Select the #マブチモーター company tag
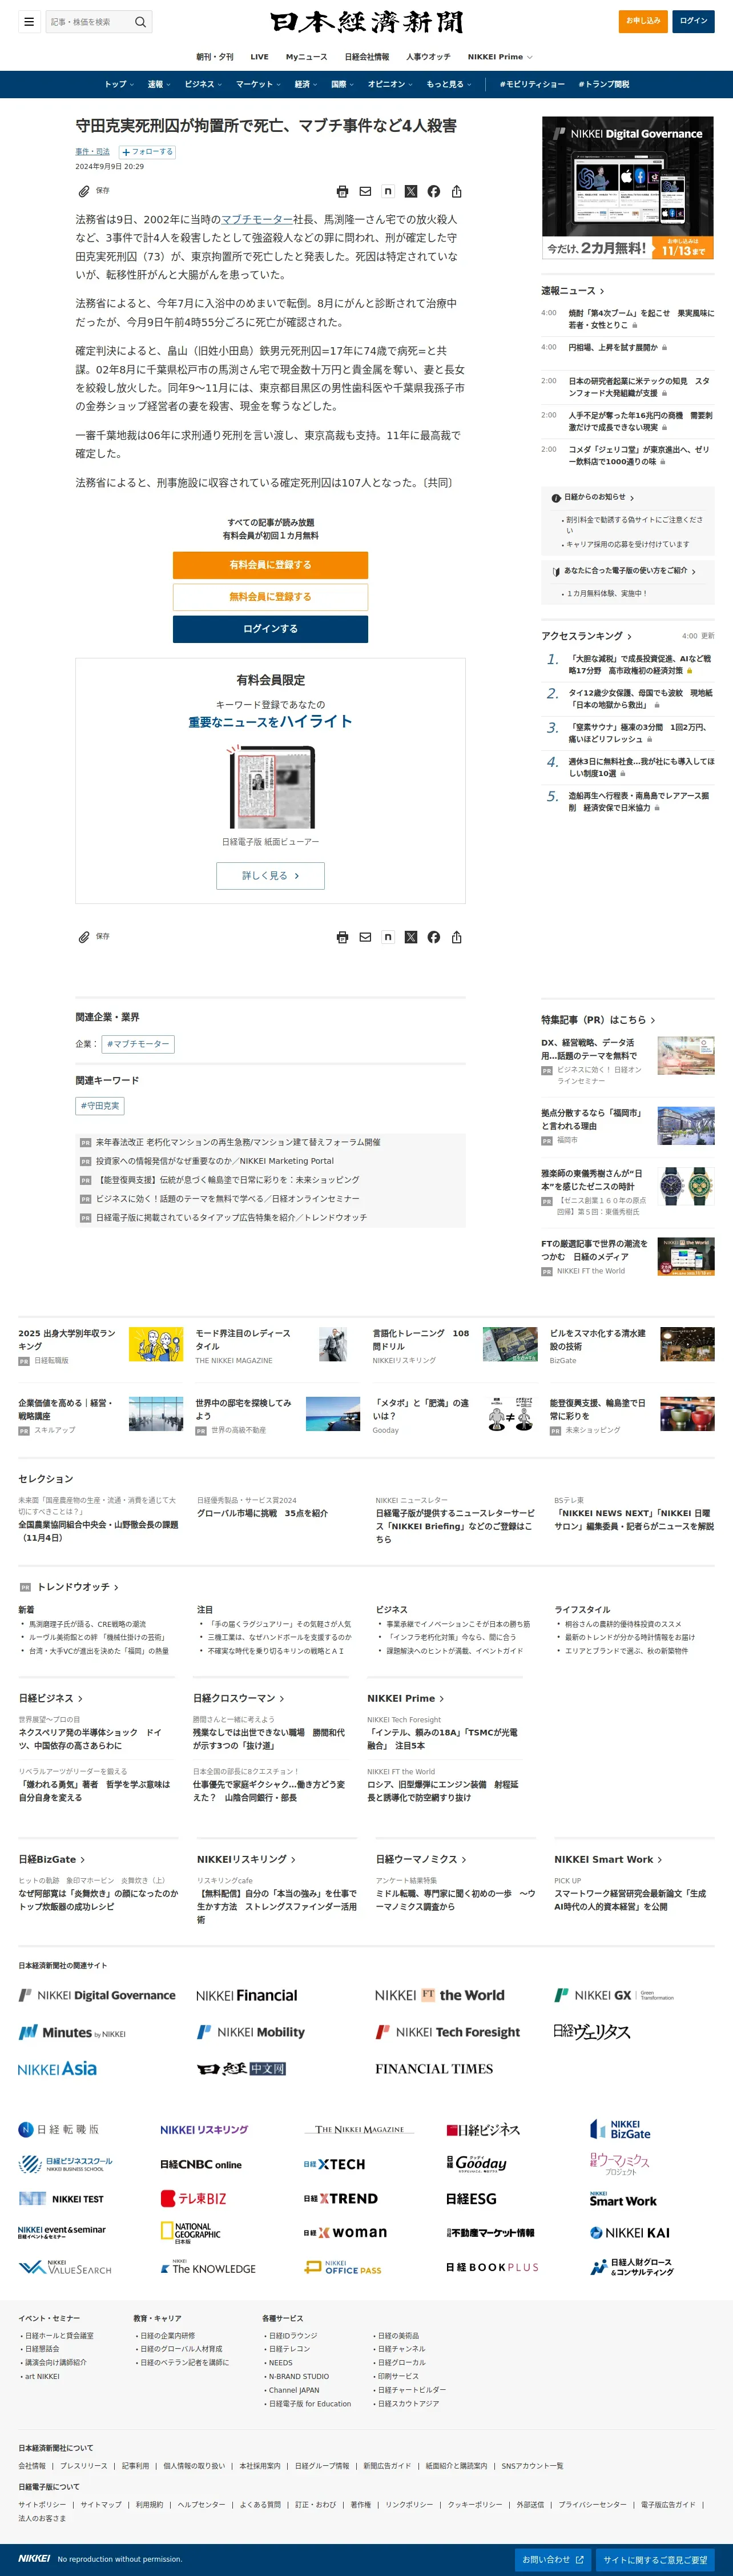Image resolution: width=733 pixels, height=2576 pixels. click(138, 1044)
